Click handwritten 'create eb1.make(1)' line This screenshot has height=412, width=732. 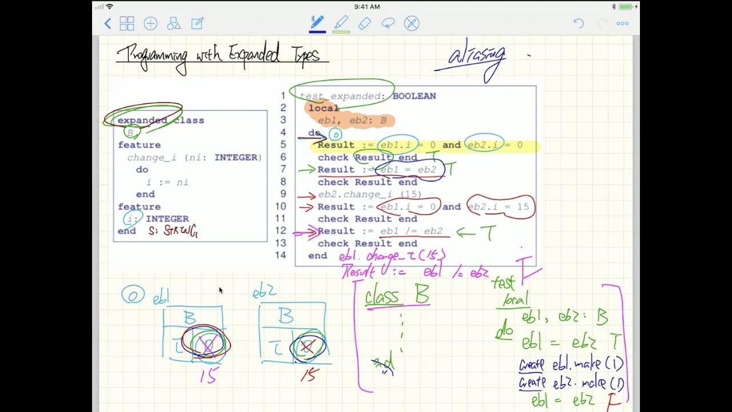571,365
